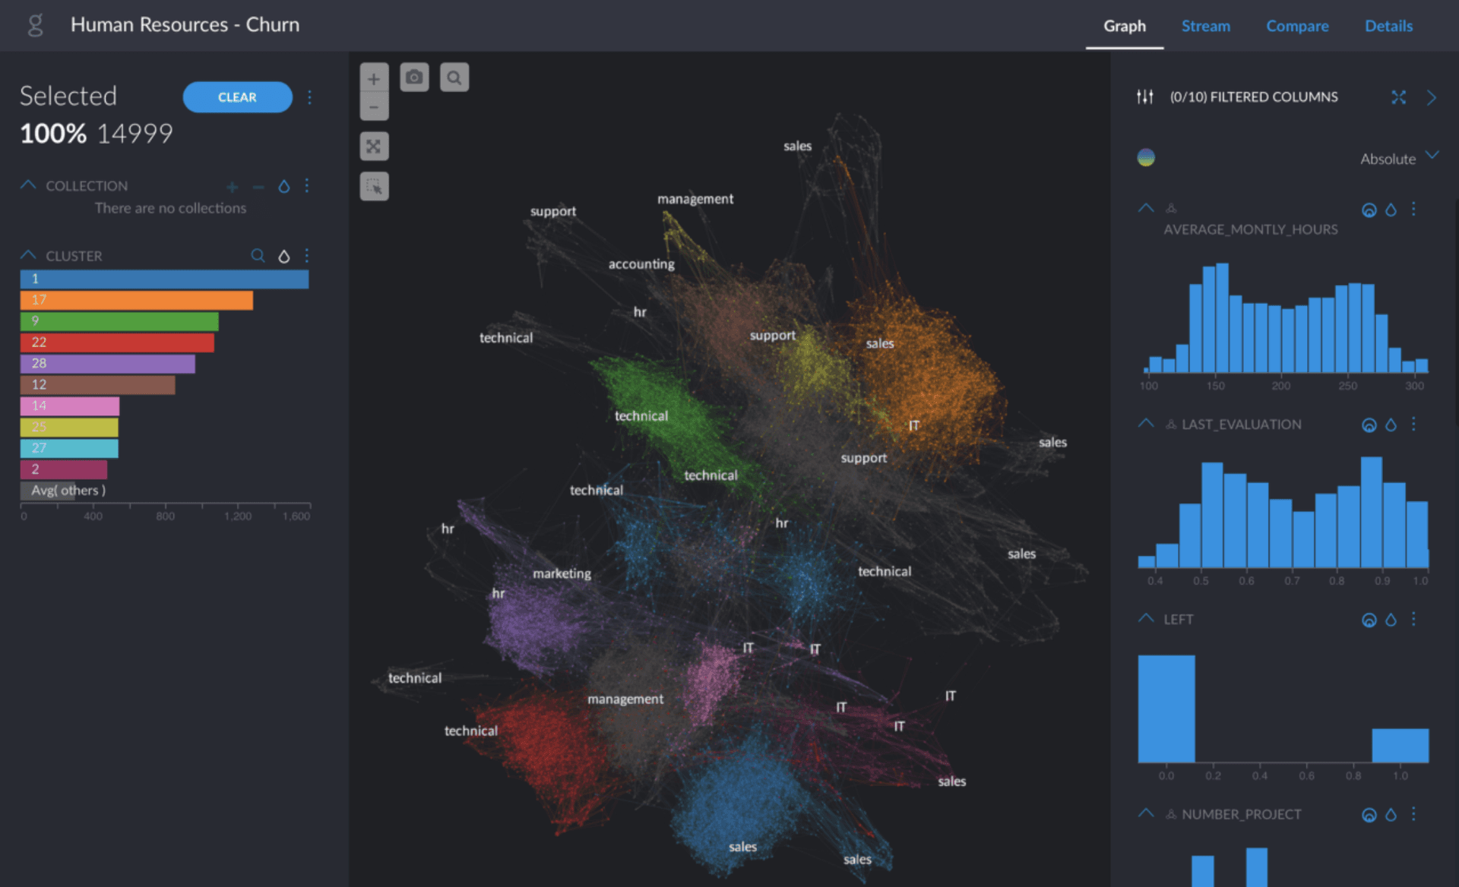The width and height of the screenshot is (1459, 887).
Task: Search clusters using the magnifier icon
Action: [258, 256]
